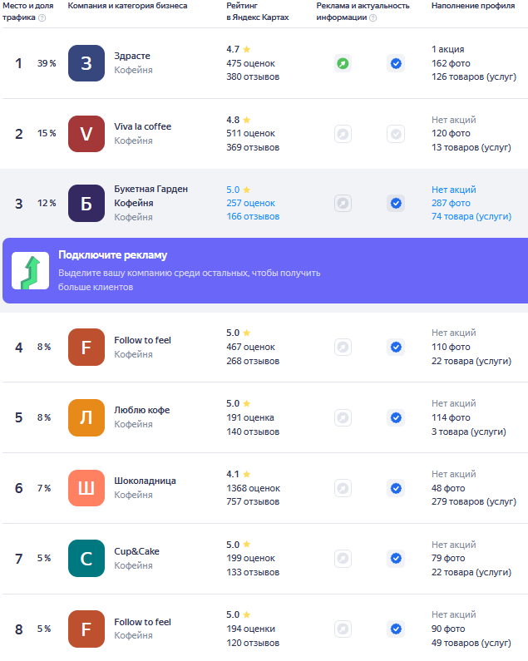Select the Cup&Cake company name
The height and width of the screenshot is (661, 528).
pyautogui.click(x=136, y=551)
